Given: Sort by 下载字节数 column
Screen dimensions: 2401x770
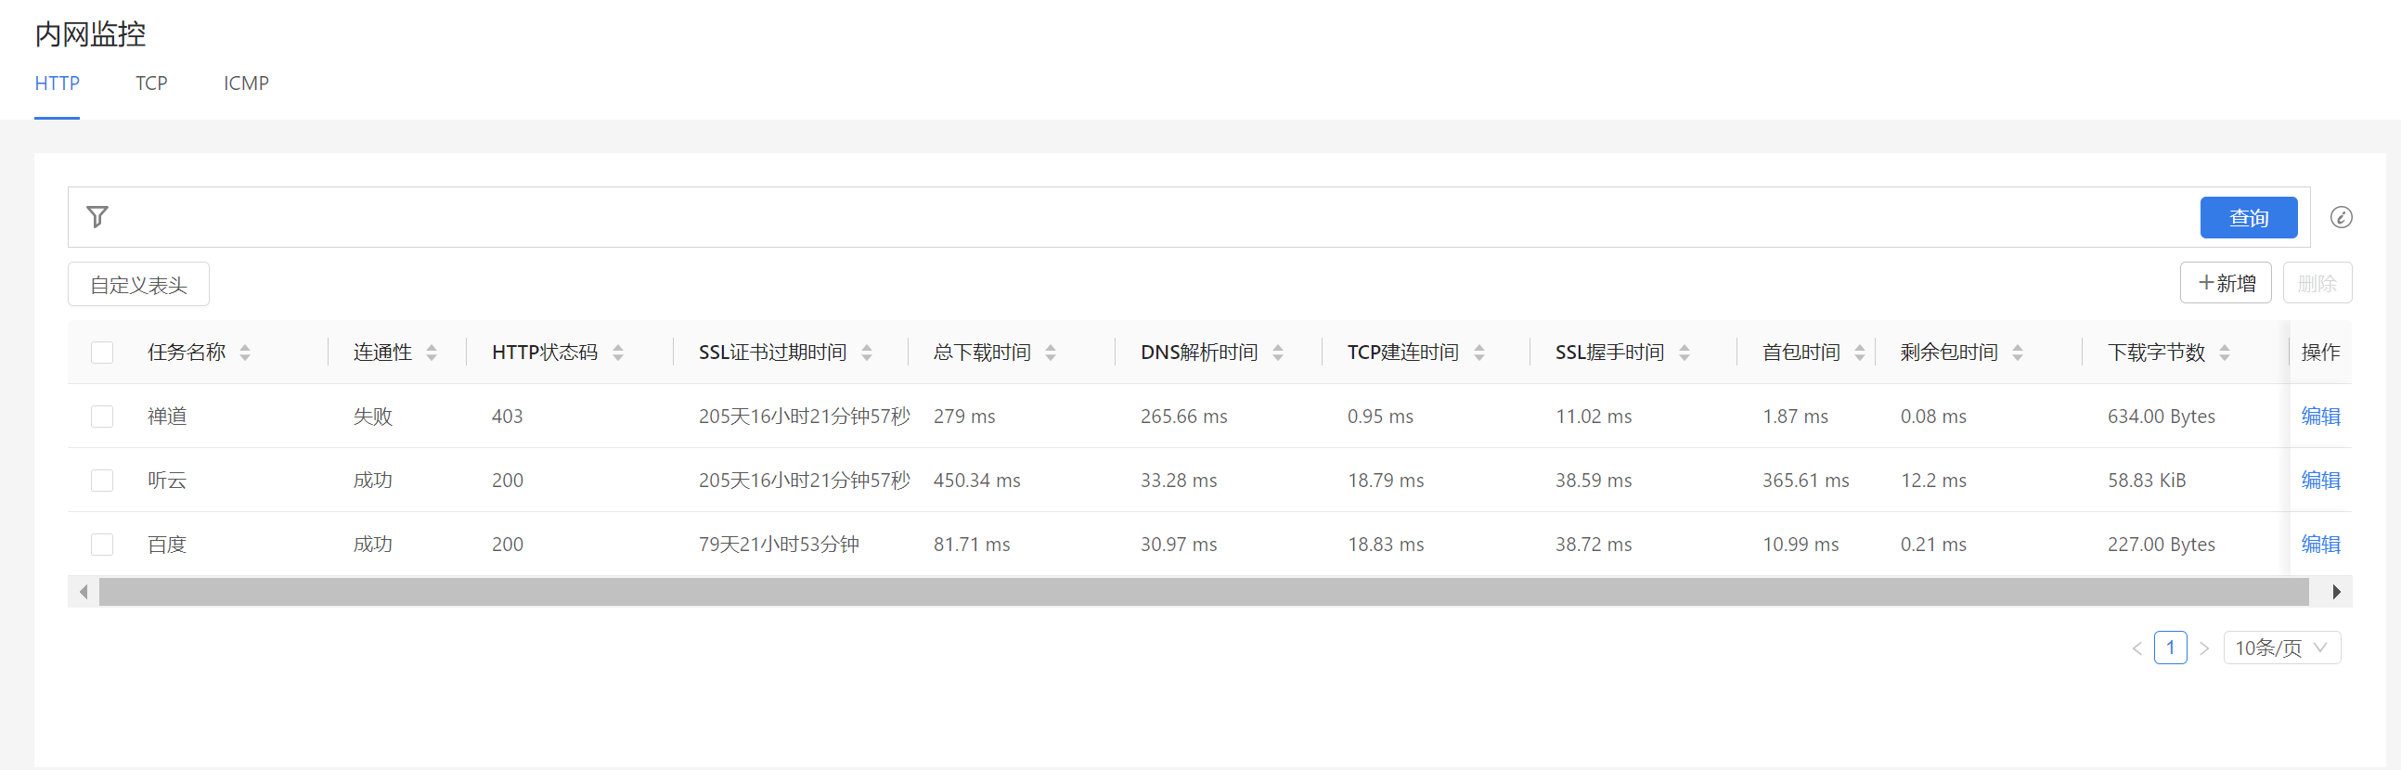Looking at the screenshot, I should pos(2225,353).
